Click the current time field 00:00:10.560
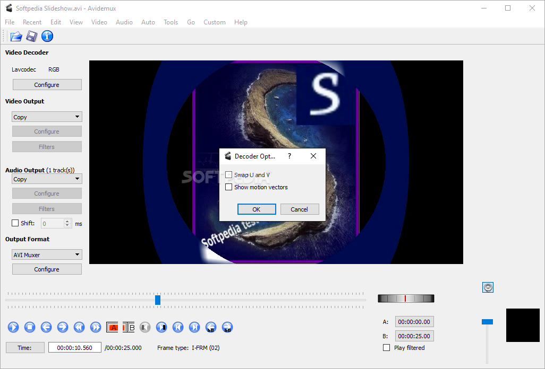 point(75,347)
